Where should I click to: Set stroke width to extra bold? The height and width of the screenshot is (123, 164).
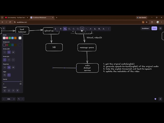tap(13, 52)
